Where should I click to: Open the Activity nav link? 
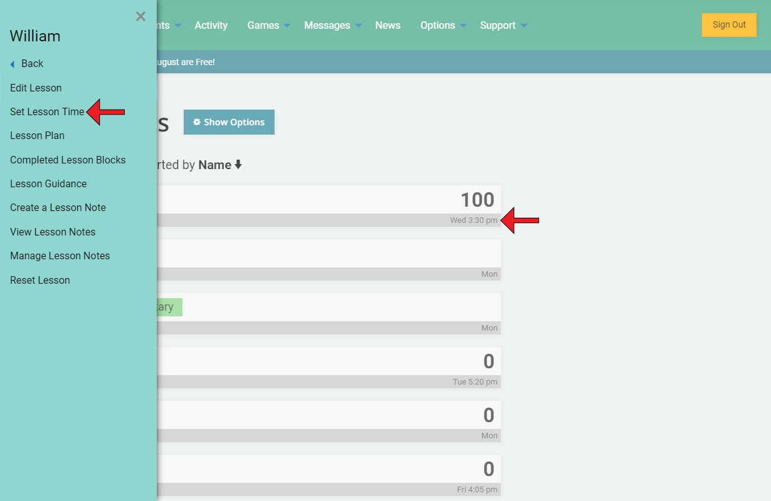(211, 26)
